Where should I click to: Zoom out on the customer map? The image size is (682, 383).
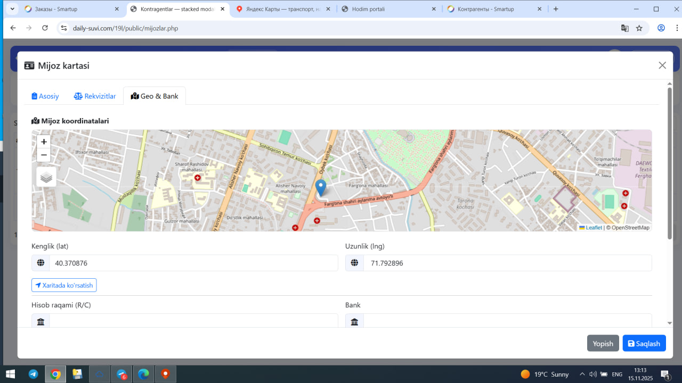pos(44,155)
